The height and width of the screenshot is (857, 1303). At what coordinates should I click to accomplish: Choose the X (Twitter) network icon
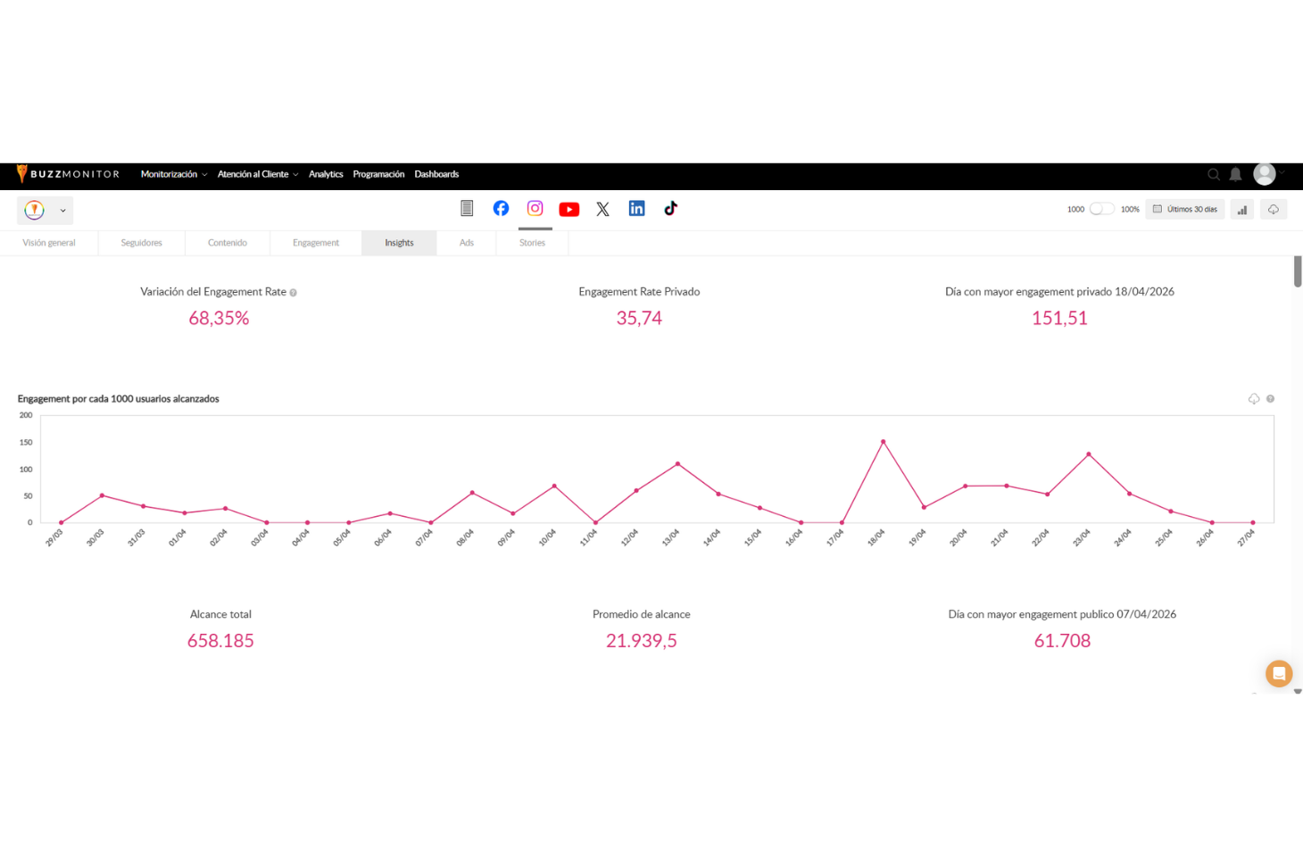(x=602, y=209)
